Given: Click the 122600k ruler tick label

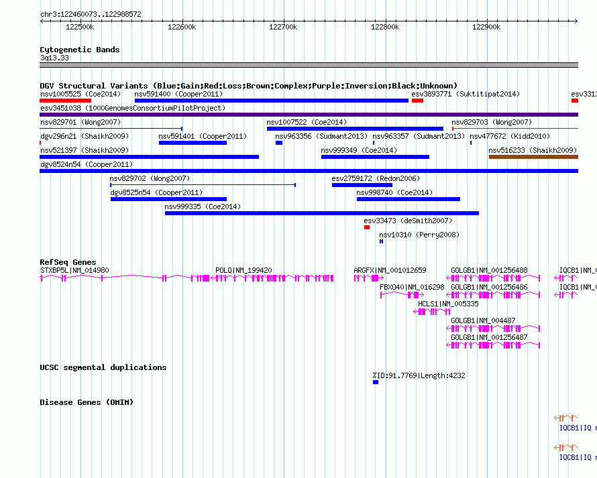Looking at the screenshot, I should pos(182,27).
